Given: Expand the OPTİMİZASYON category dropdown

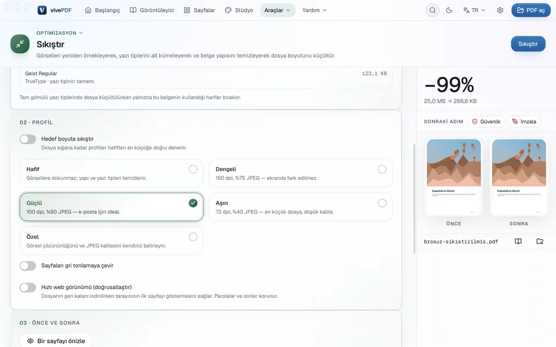Looking at the screenshot, I should pyautogui.click(x=60, y=33).
